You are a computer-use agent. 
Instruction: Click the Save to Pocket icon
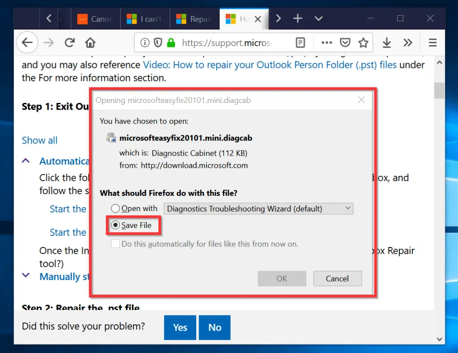[x=345, y=43]
